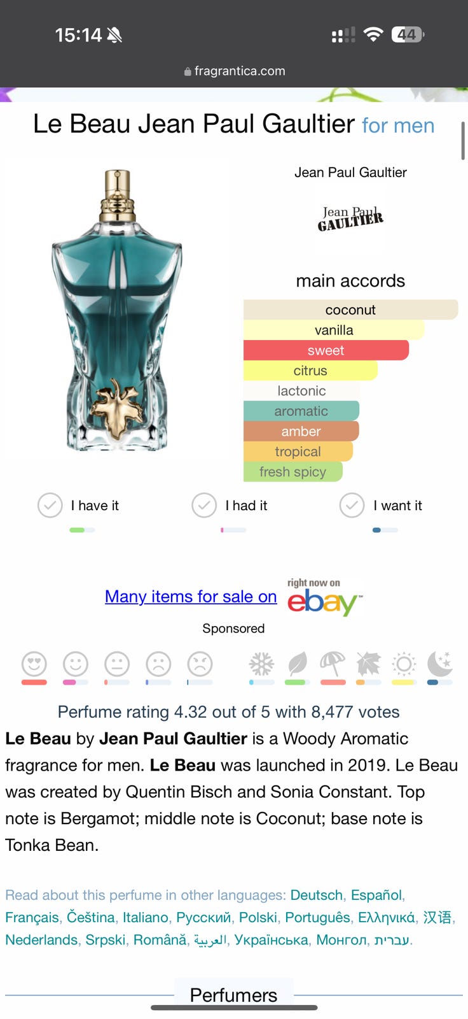Select the smiling like rating face

[76, 664]
